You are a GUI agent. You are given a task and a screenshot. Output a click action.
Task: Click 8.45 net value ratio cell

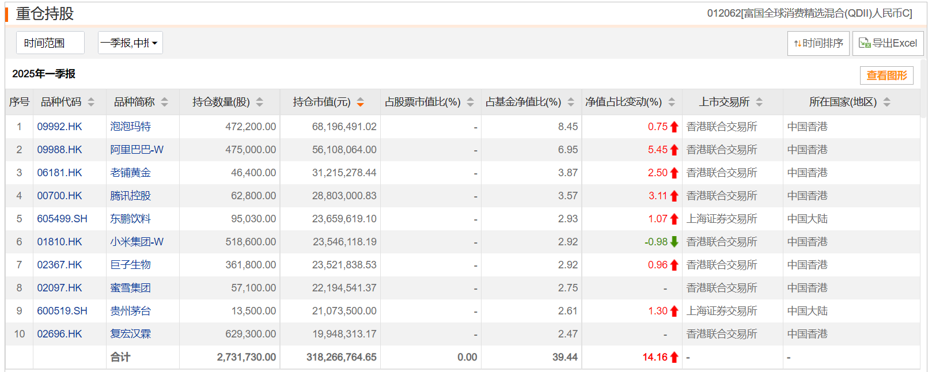click(x=567, y=127)
